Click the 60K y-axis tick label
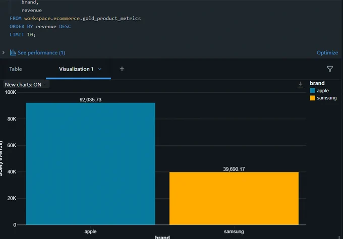 [x=12, y=145]
